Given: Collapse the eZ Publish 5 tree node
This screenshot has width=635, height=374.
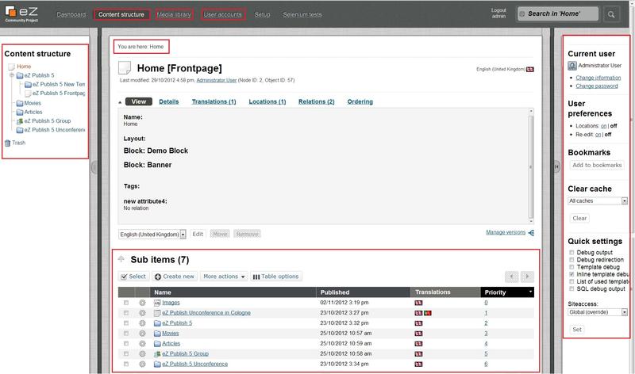Looking at the screenshot, I should click(12, 75).
